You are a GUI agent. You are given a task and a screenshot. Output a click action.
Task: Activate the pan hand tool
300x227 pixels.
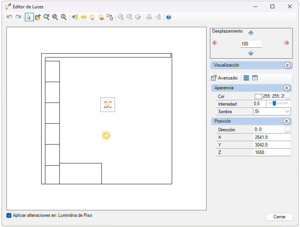click(x=38, y=17)
